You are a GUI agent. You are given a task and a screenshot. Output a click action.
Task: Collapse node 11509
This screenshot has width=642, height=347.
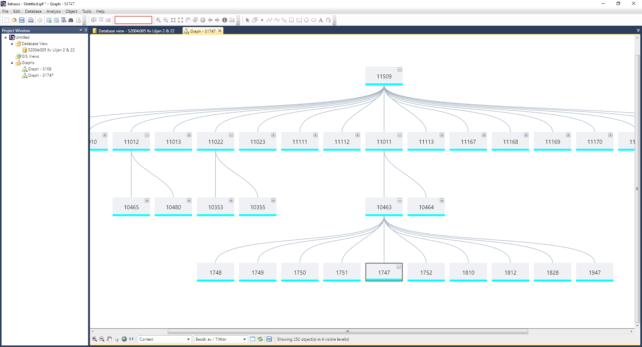tap(400, 70)
